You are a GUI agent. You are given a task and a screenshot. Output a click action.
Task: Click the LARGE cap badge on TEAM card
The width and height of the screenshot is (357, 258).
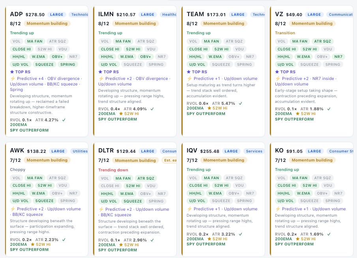click(x=238, y=15)
